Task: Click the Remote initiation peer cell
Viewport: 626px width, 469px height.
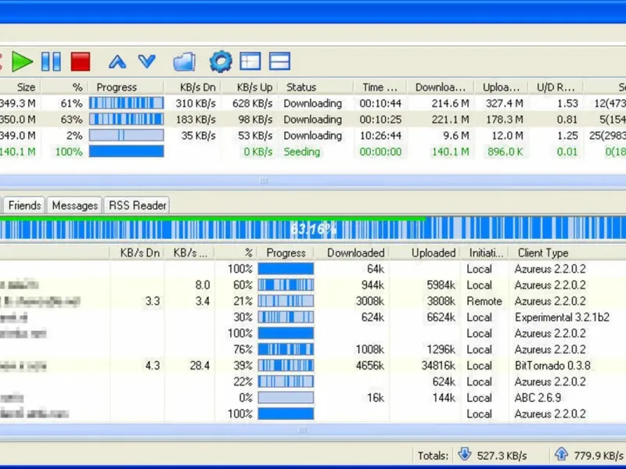Action: 484,302
